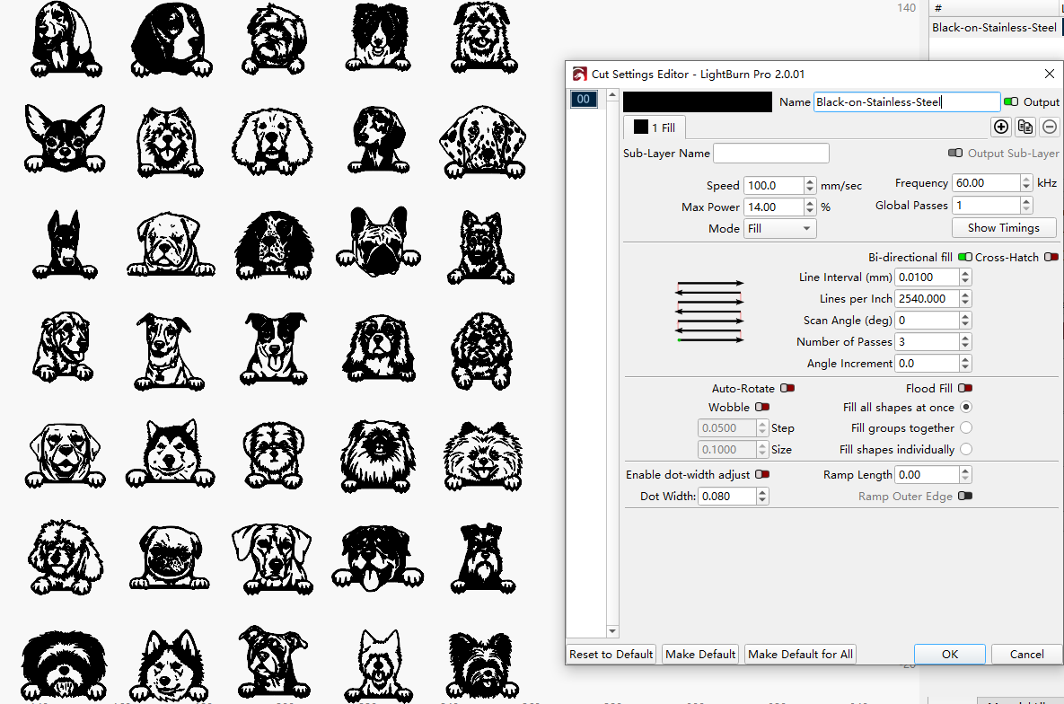Open the Mode dropdown
The width and height of the screenshot is (1064, 704).
pos(779,229)
